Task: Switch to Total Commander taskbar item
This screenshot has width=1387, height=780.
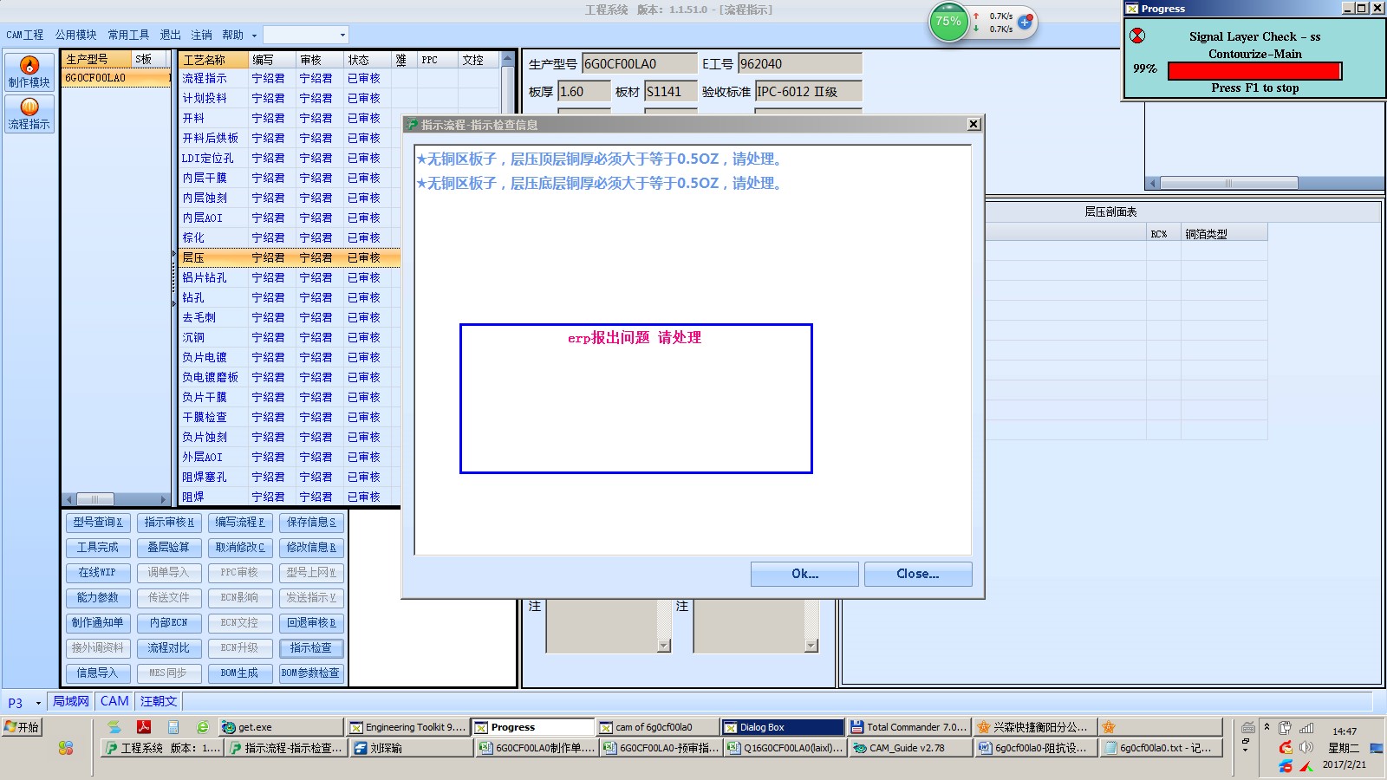Action: 908,727
